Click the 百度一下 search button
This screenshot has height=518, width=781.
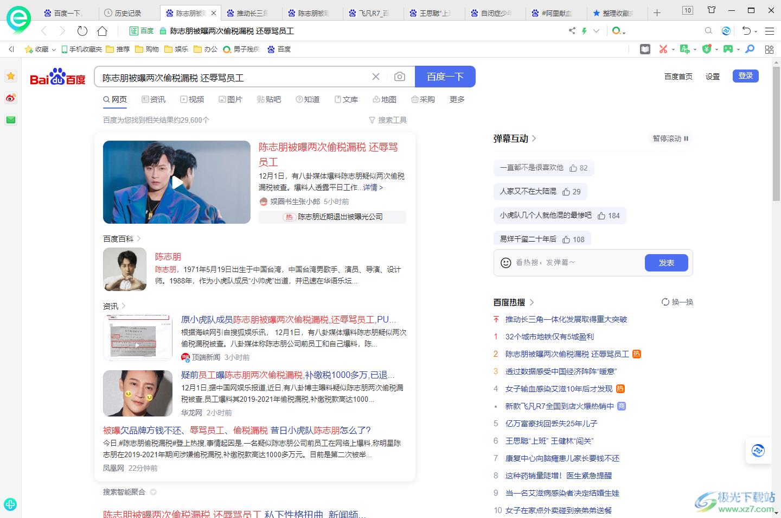[x=445, y=77]
